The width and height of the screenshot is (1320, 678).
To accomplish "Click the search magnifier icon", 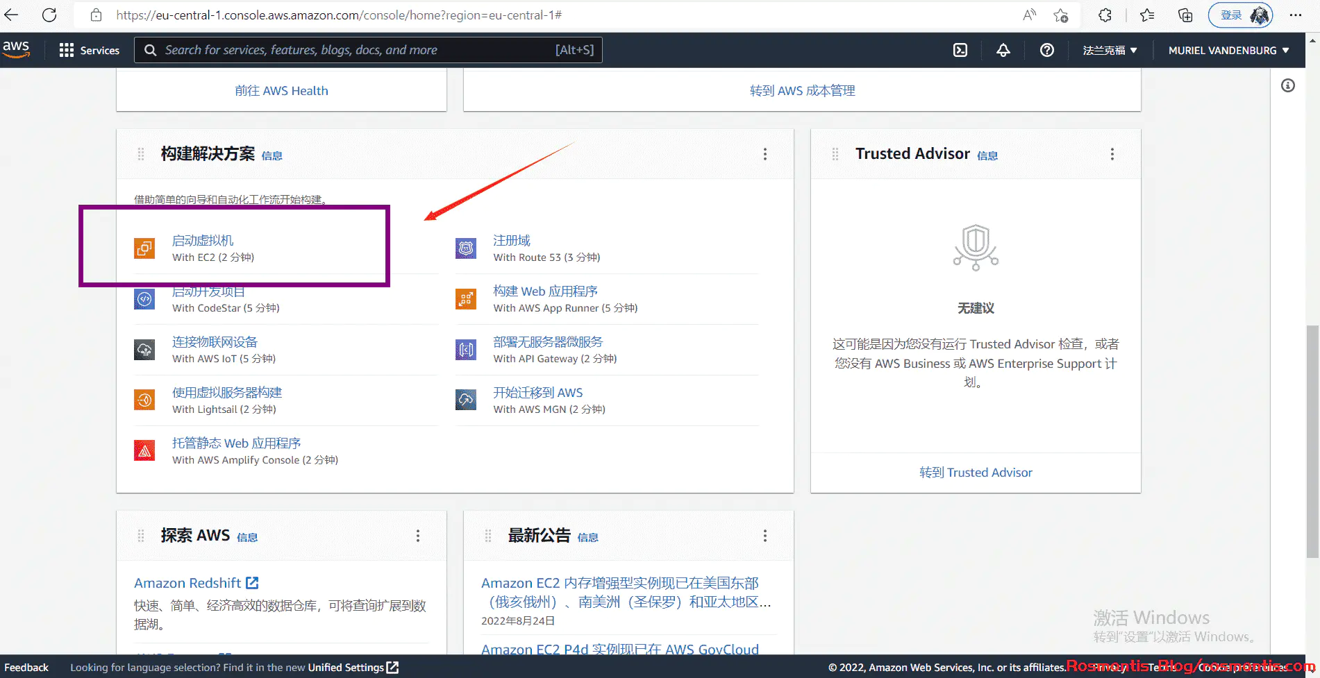I will pos(150,50).
